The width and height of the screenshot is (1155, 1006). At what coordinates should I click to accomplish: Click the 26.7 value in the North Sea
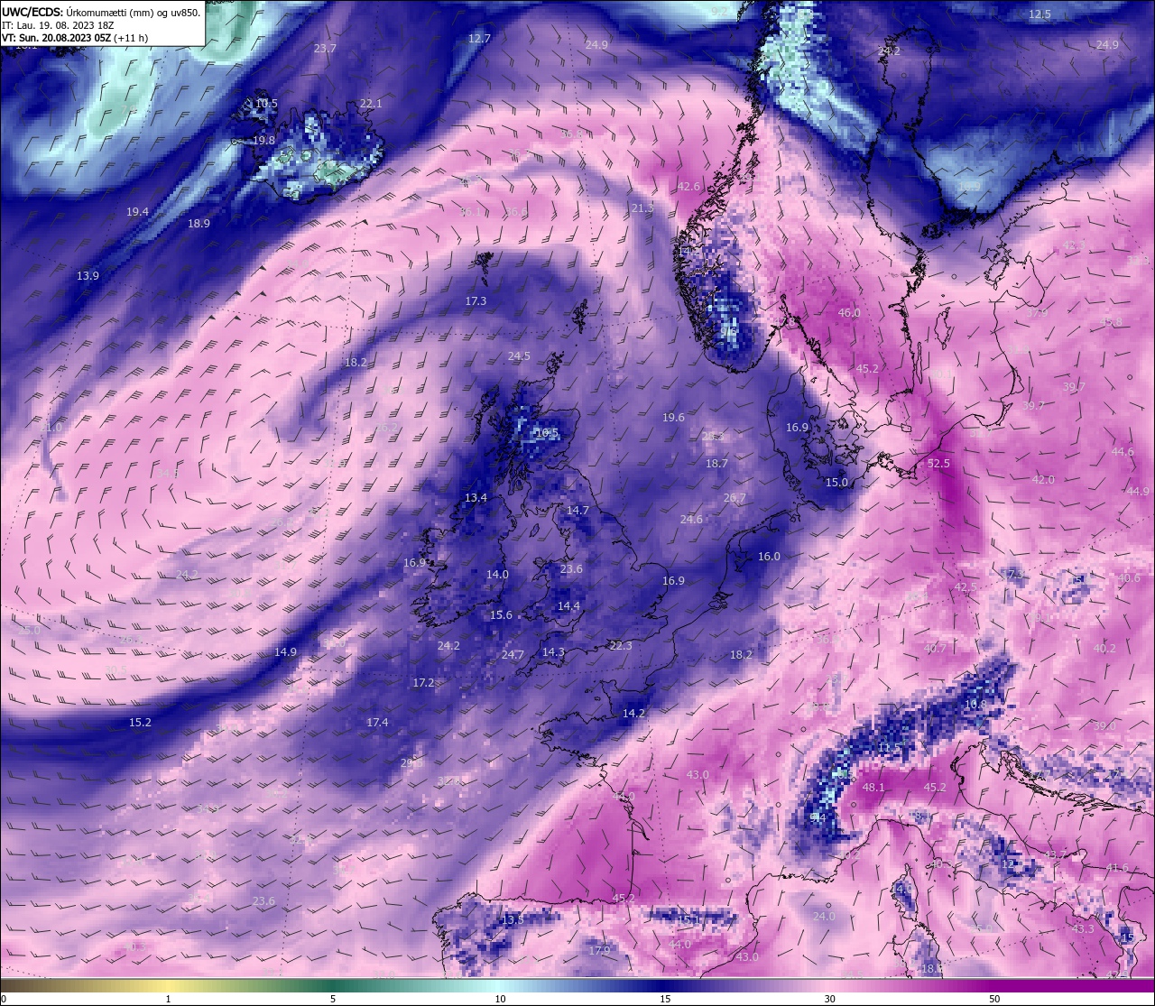[735, 498]
